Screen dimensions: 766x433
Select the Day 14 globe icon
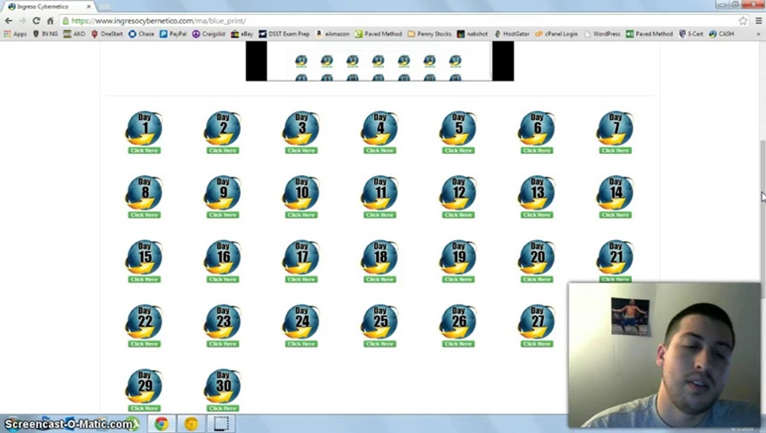tap(615, 192)
